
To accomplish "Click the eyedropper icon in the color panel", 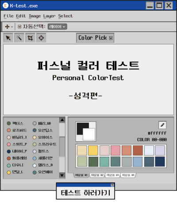I will [x=162, y=125].
